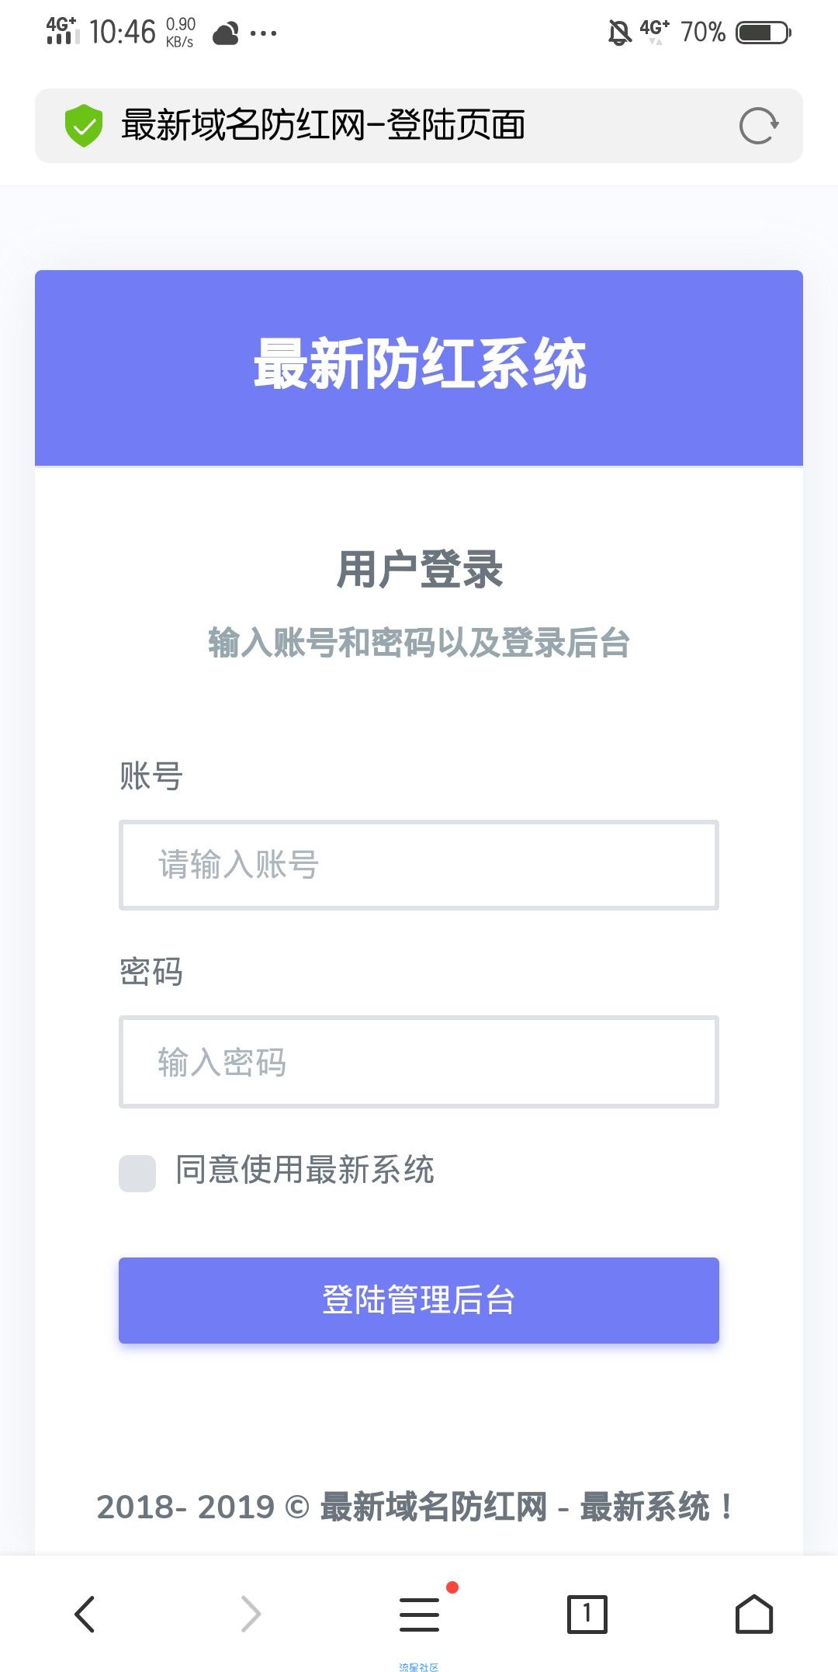
Task: Focus the 输入密码 password field
Action: tap(419, 1062)
